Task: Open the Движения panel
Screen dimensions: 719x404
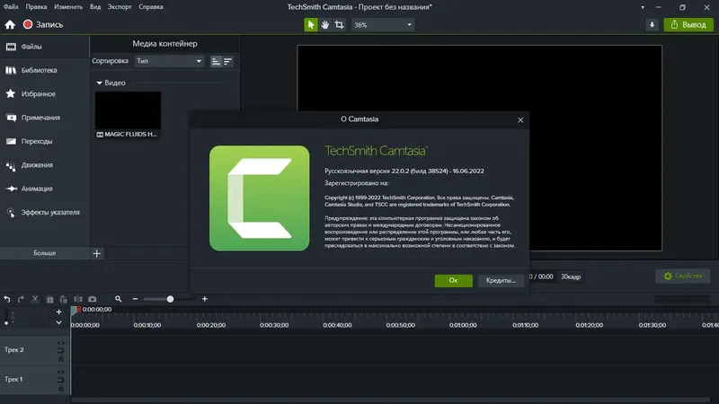Action: click(44, 165)
